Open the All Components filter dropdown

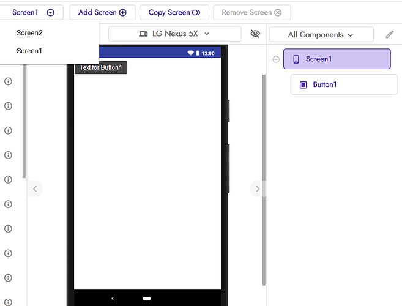(321, 34)
